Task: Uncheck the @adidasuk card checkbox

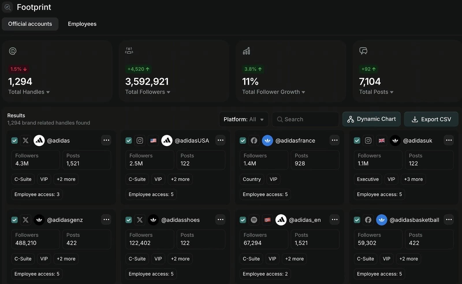Action: click(357, 141)
